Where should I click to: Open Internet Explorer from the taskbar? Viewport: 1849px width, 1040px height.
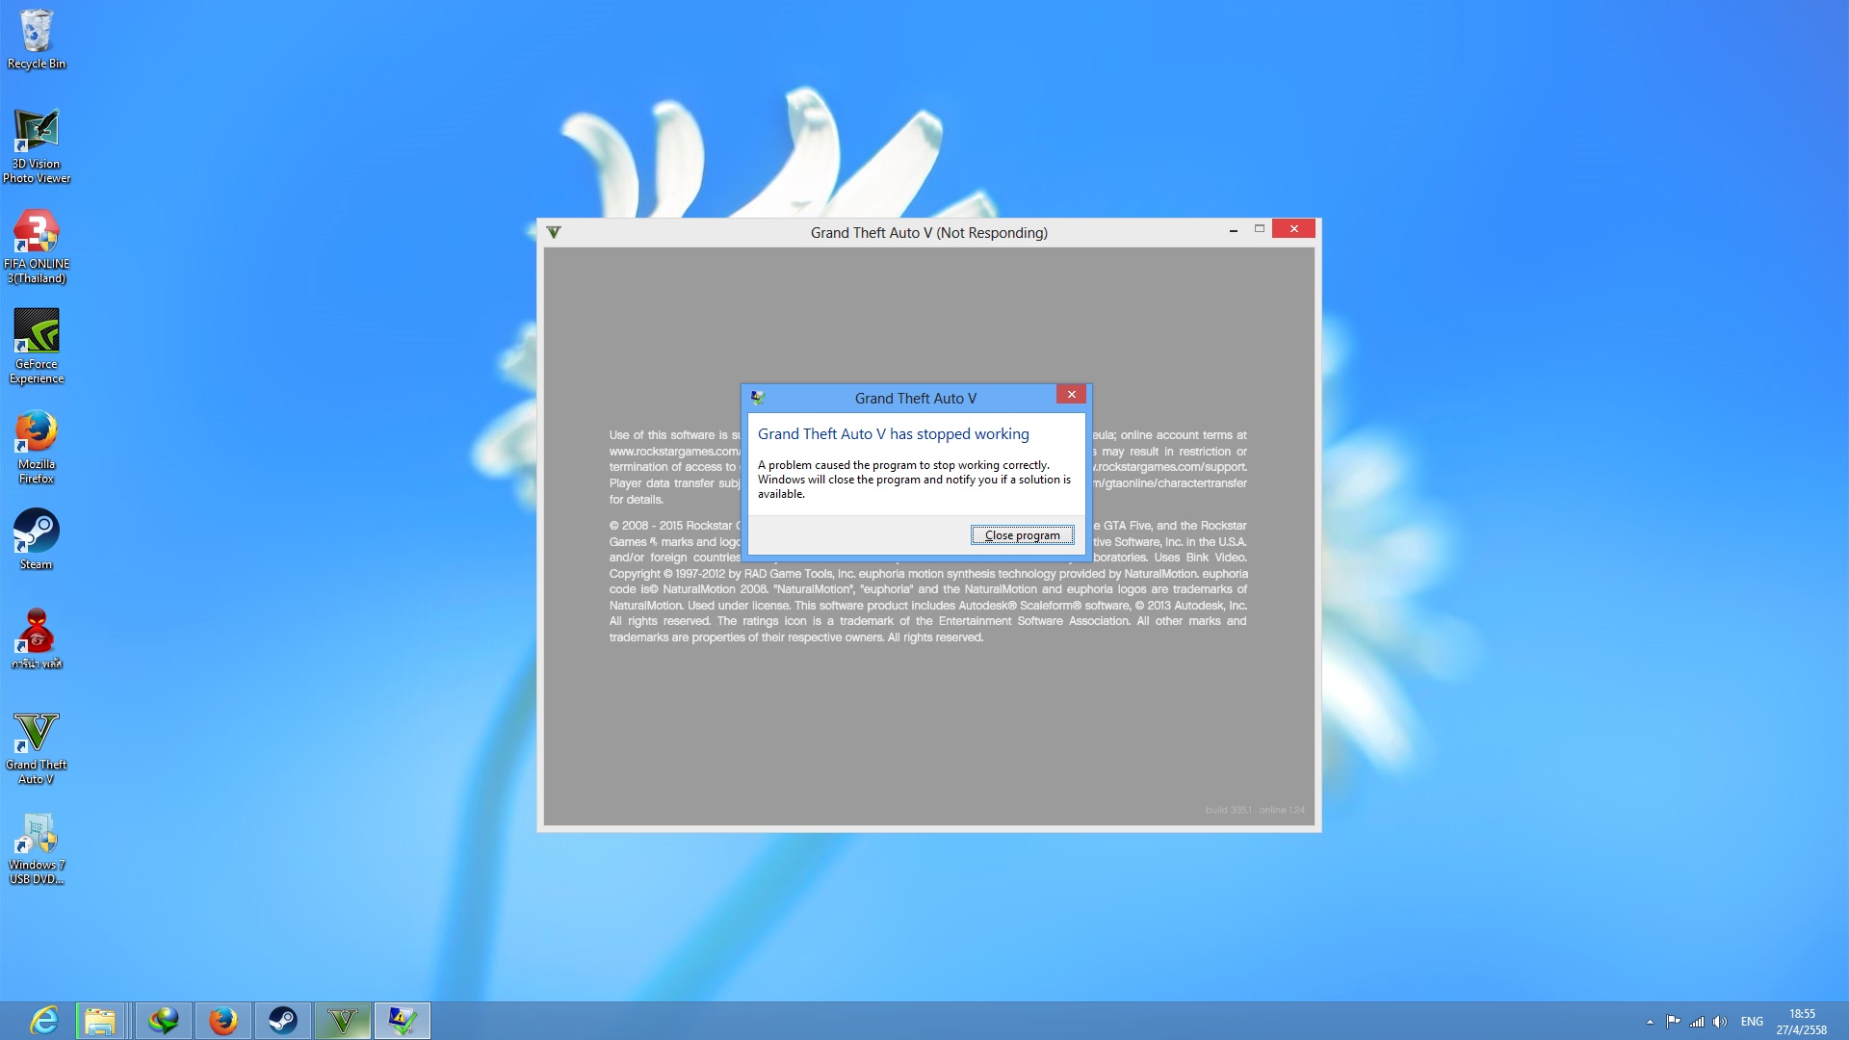pyautogui.click(x=44, y=1021)
